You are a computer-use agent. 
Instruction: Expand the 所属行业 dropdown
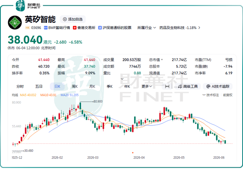point(147,28)
